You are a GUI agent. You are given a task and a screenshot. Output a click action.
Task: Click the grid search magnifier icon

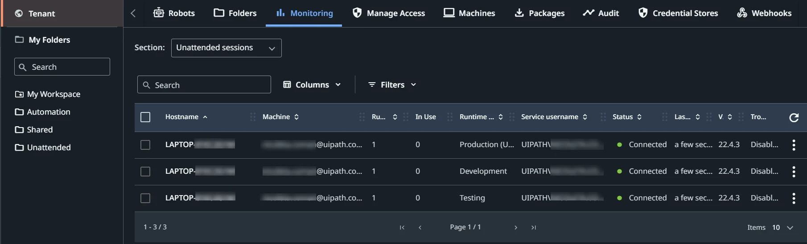146,85
